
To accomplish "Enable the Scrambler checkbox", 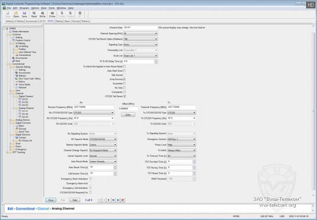I will coord(124,83).
